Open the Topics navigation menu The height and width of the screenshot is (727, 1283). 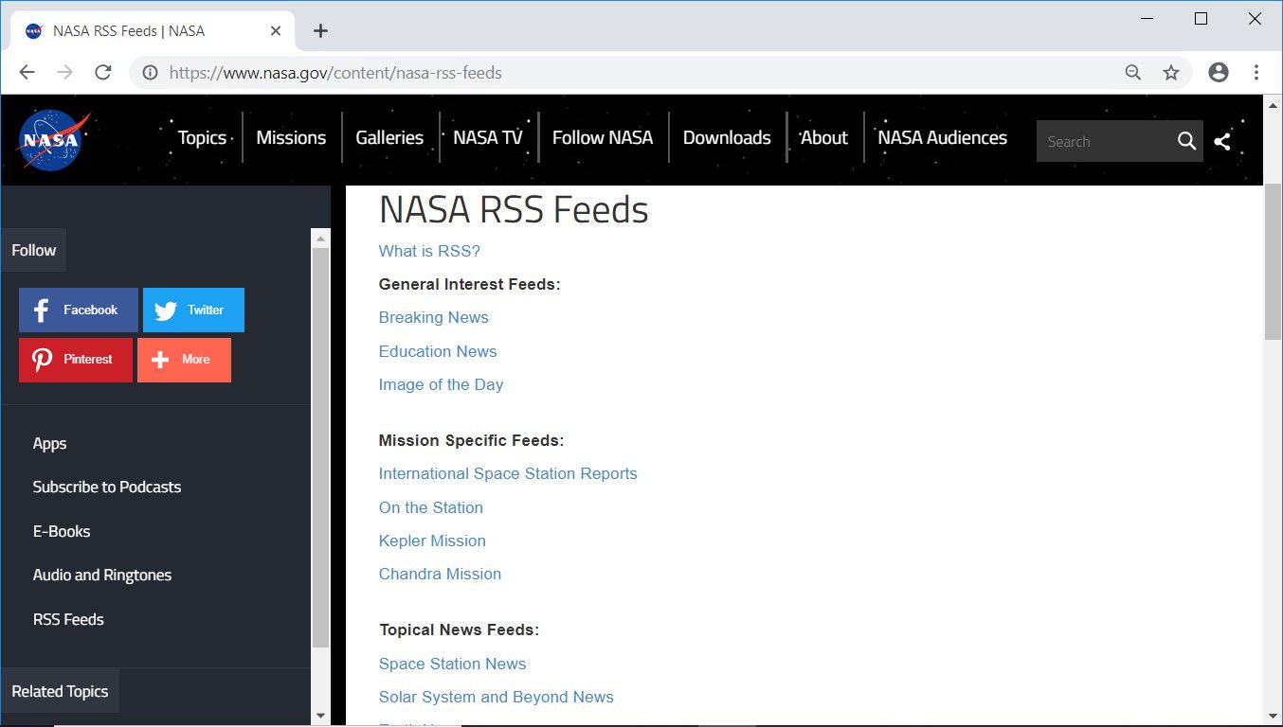(202, 138)
